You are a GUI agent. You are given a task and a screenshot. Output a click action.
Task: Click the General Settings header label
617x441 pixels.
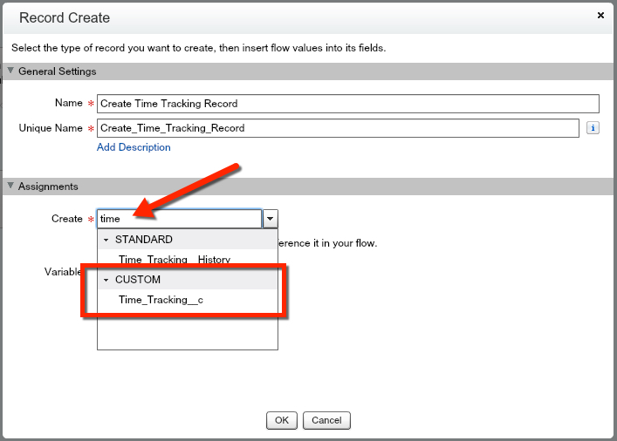[58, 71]
